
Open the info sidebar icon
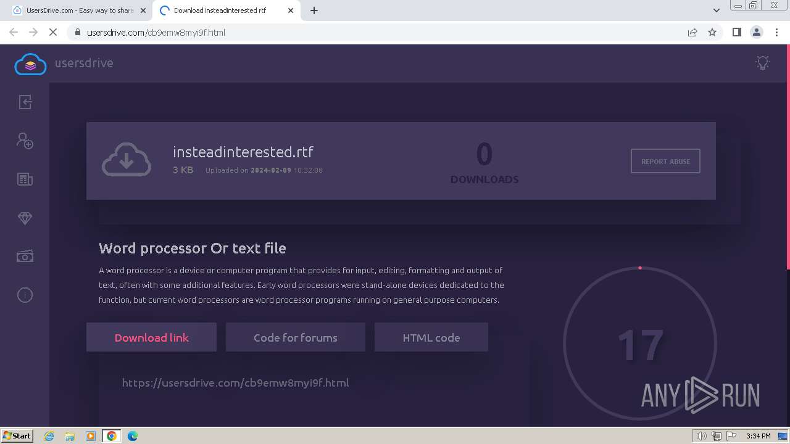[x=25, y=295]
